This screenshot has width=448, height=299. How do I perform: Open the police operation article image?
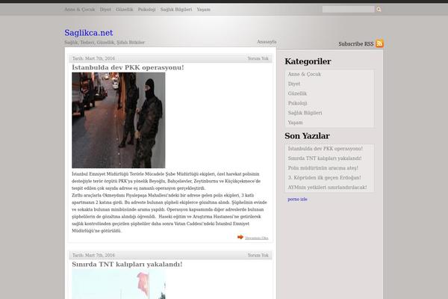tap(118, 120)
